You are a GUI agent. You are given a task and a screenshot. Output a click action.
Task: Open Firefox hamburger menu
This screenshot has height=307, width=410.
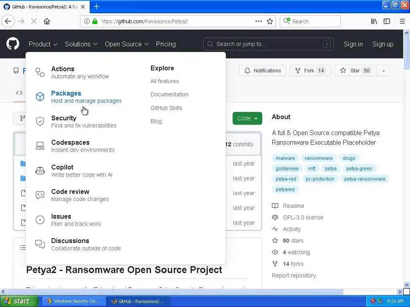point(402,22)
